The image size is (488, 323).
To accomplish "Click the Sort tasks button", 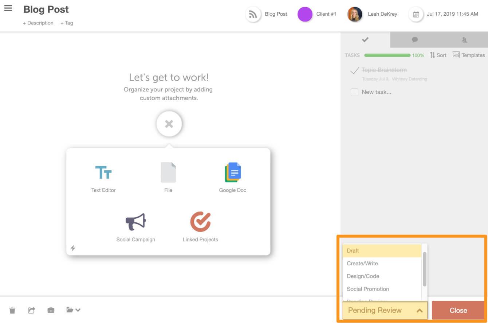I will tap(438, 55).
